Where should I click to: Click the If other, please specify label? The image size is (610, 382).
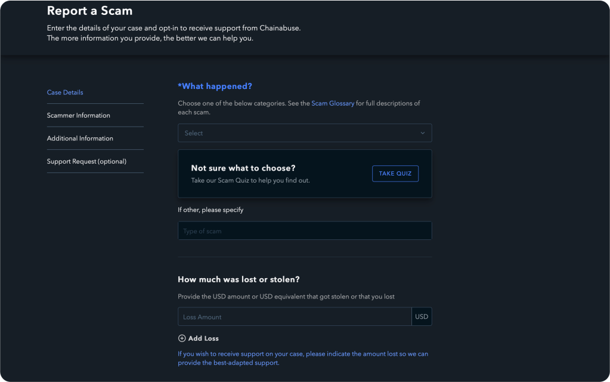(210, 210)
